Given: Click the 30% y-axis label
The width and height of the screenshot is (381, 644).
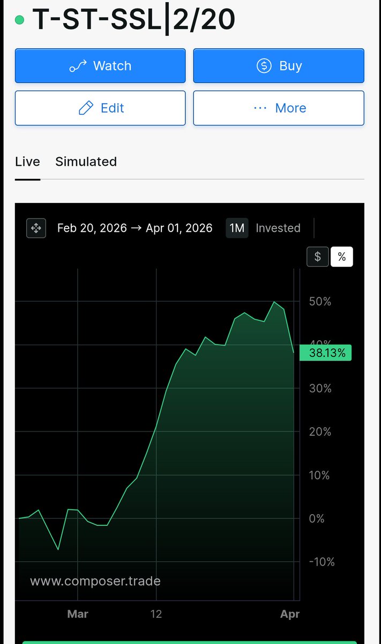Looking at the screenshot, I should click(x=320, y=389).
